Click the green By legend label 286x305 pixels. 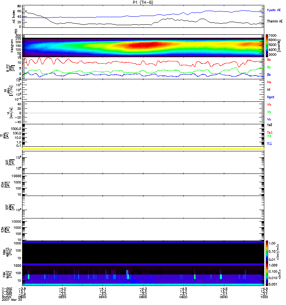[269, 67]
